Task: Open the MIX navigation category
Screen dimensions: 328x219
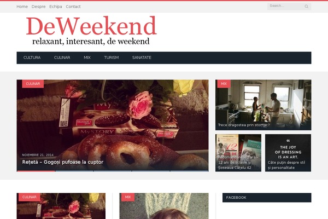Action: [x=87, y=57]
